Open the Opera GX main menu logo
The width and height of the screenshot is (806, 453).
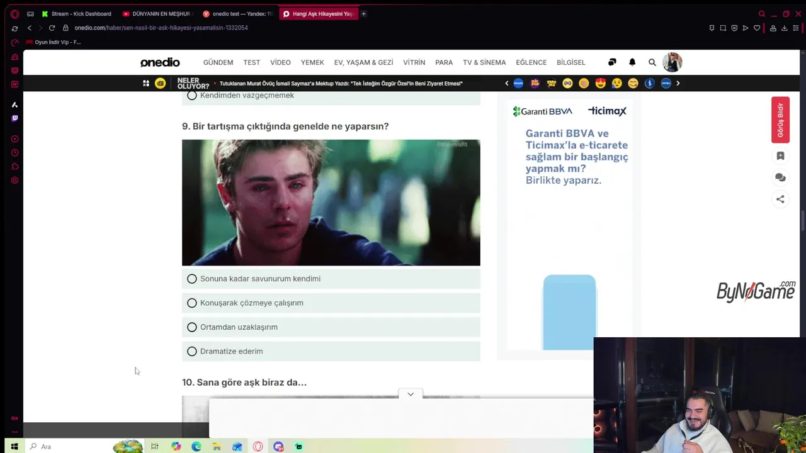click(14, 14)
